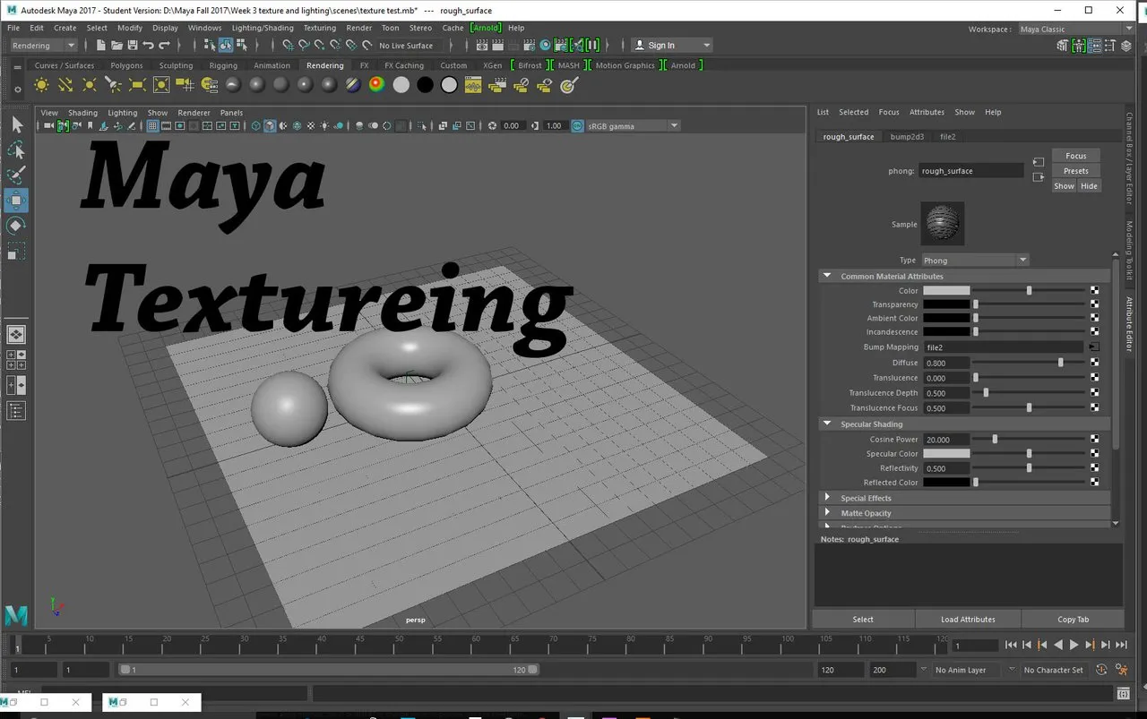
Task: Open the material Type Phong dropdown
Action: [975, 261]
